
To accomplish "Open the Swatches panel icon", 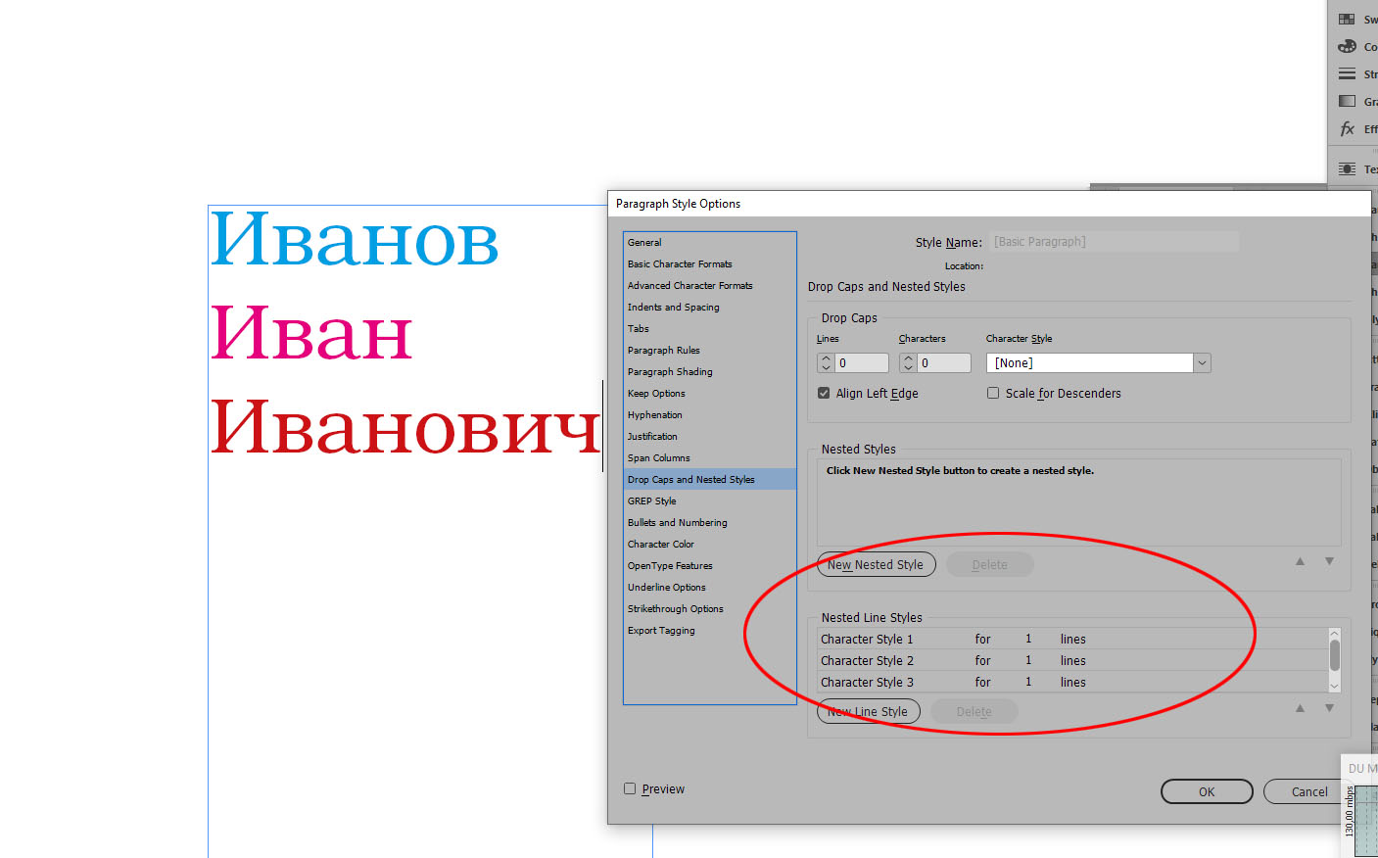I will point(1347,20).
